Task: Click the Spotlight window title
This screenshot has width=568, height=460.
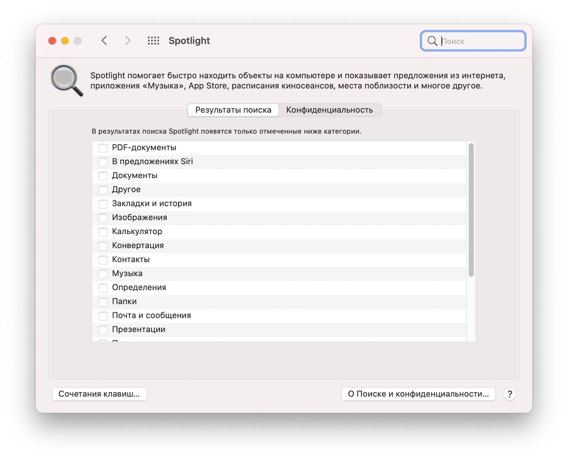Action: coord(189,41)
